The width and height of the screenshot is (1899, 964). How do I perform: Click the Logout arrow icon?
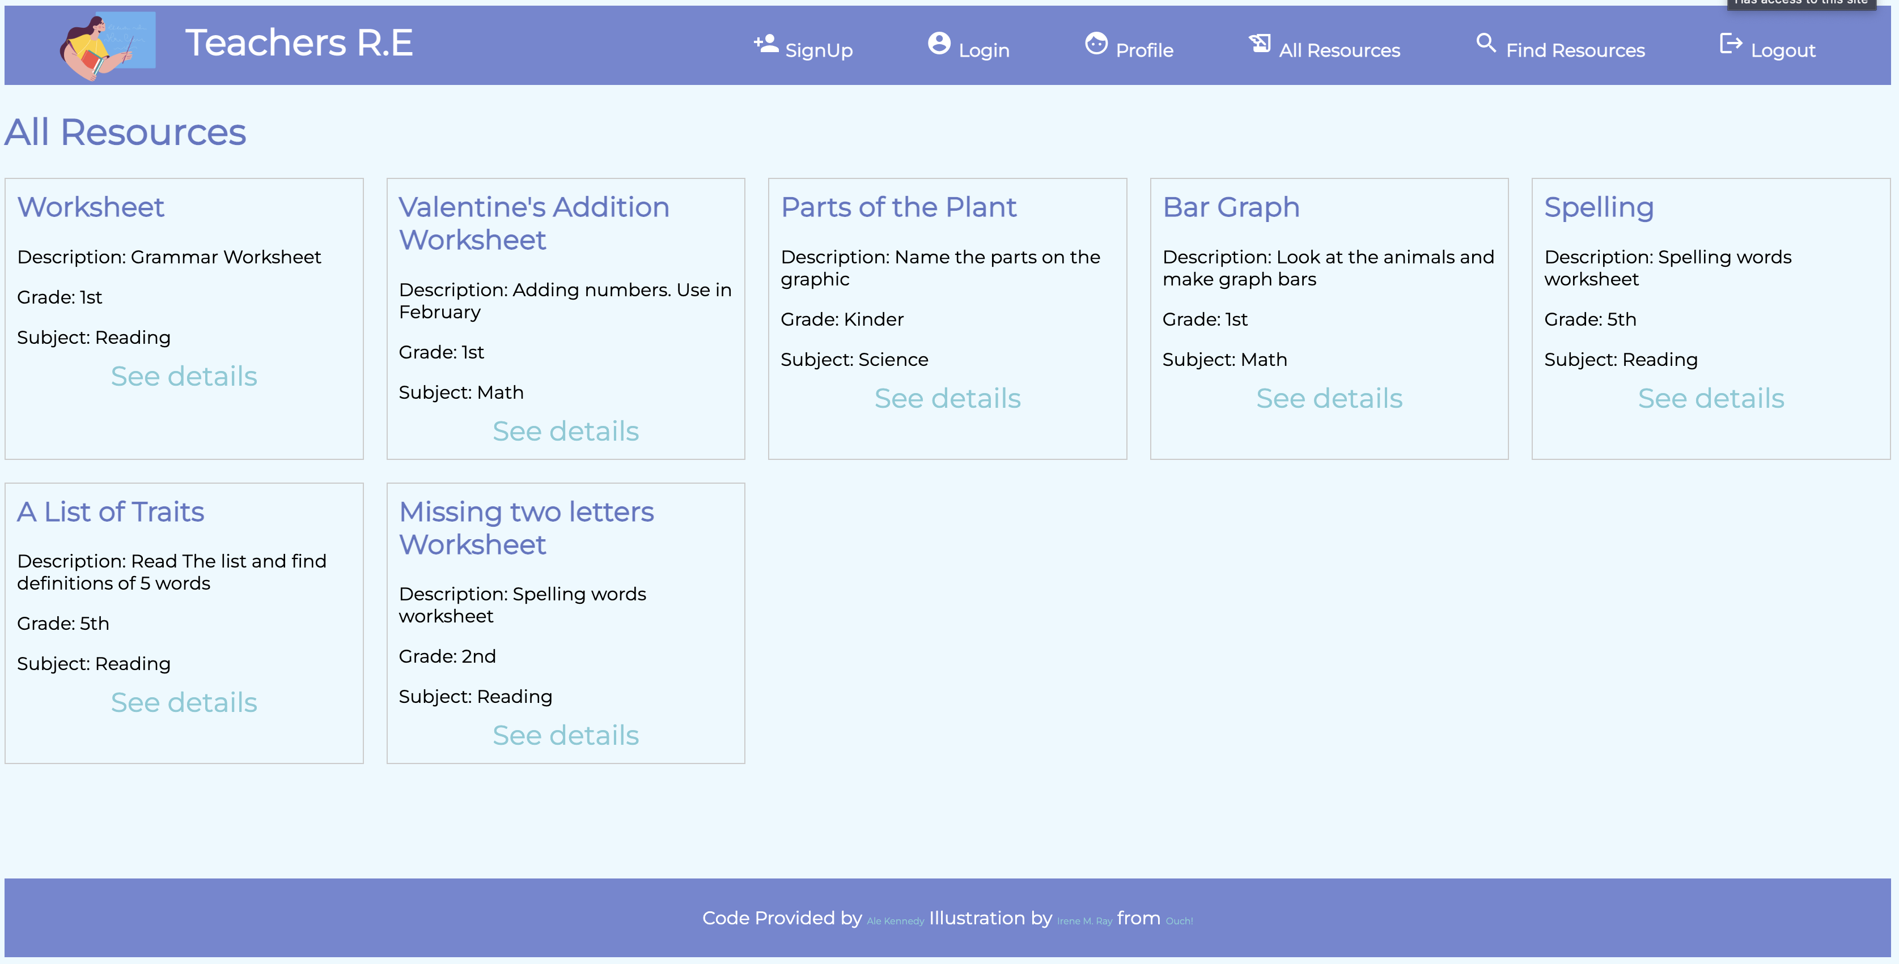[1730, 44]
